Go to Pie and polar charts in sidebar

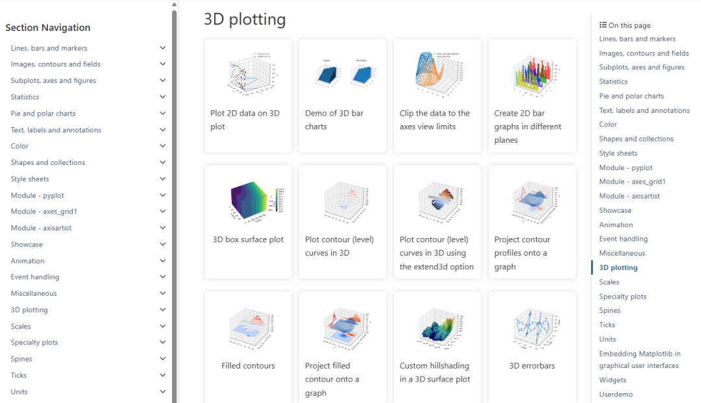pos(43,114)
